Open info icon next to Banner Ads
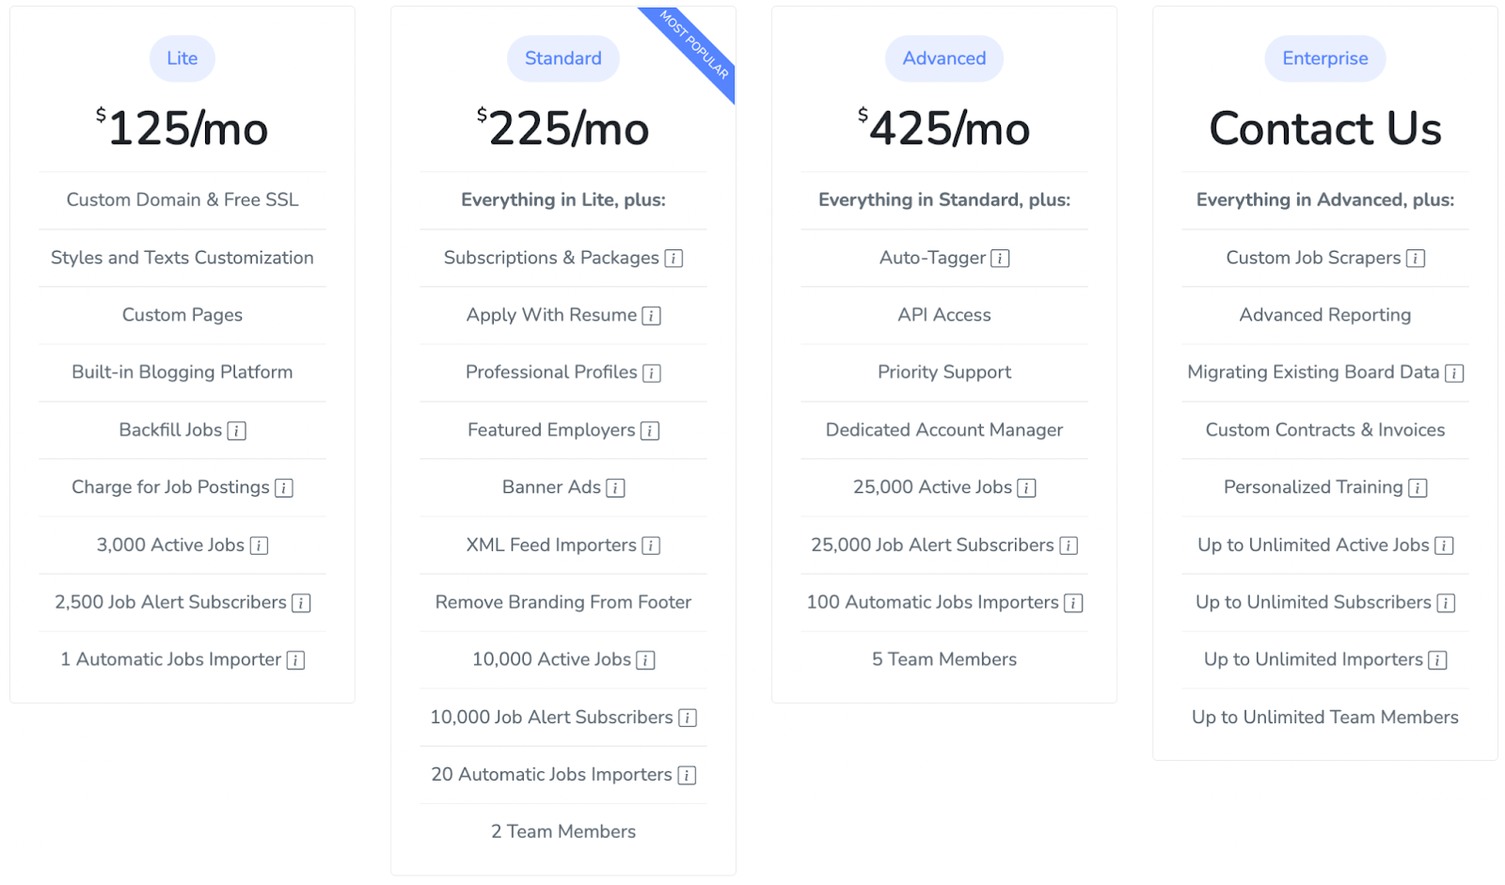1505x885 pixels. tap(615, 488)
